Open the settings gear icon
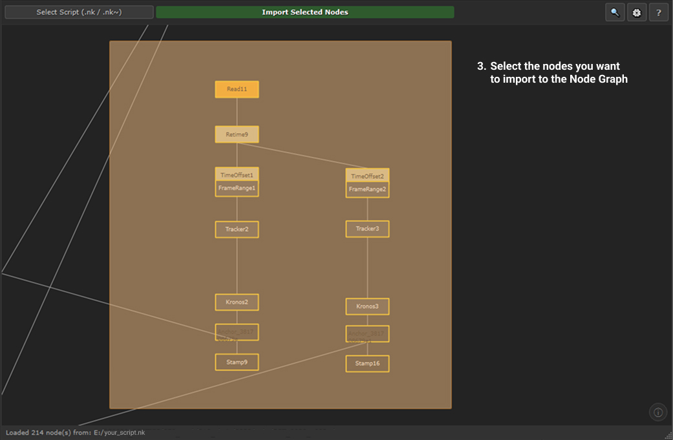673x440 pixels. pos(637,12)
